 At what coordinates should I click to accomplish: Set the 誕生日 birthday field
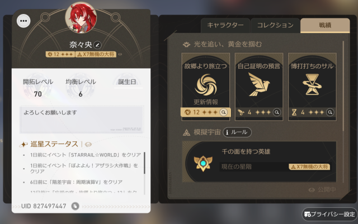(128, 82)
